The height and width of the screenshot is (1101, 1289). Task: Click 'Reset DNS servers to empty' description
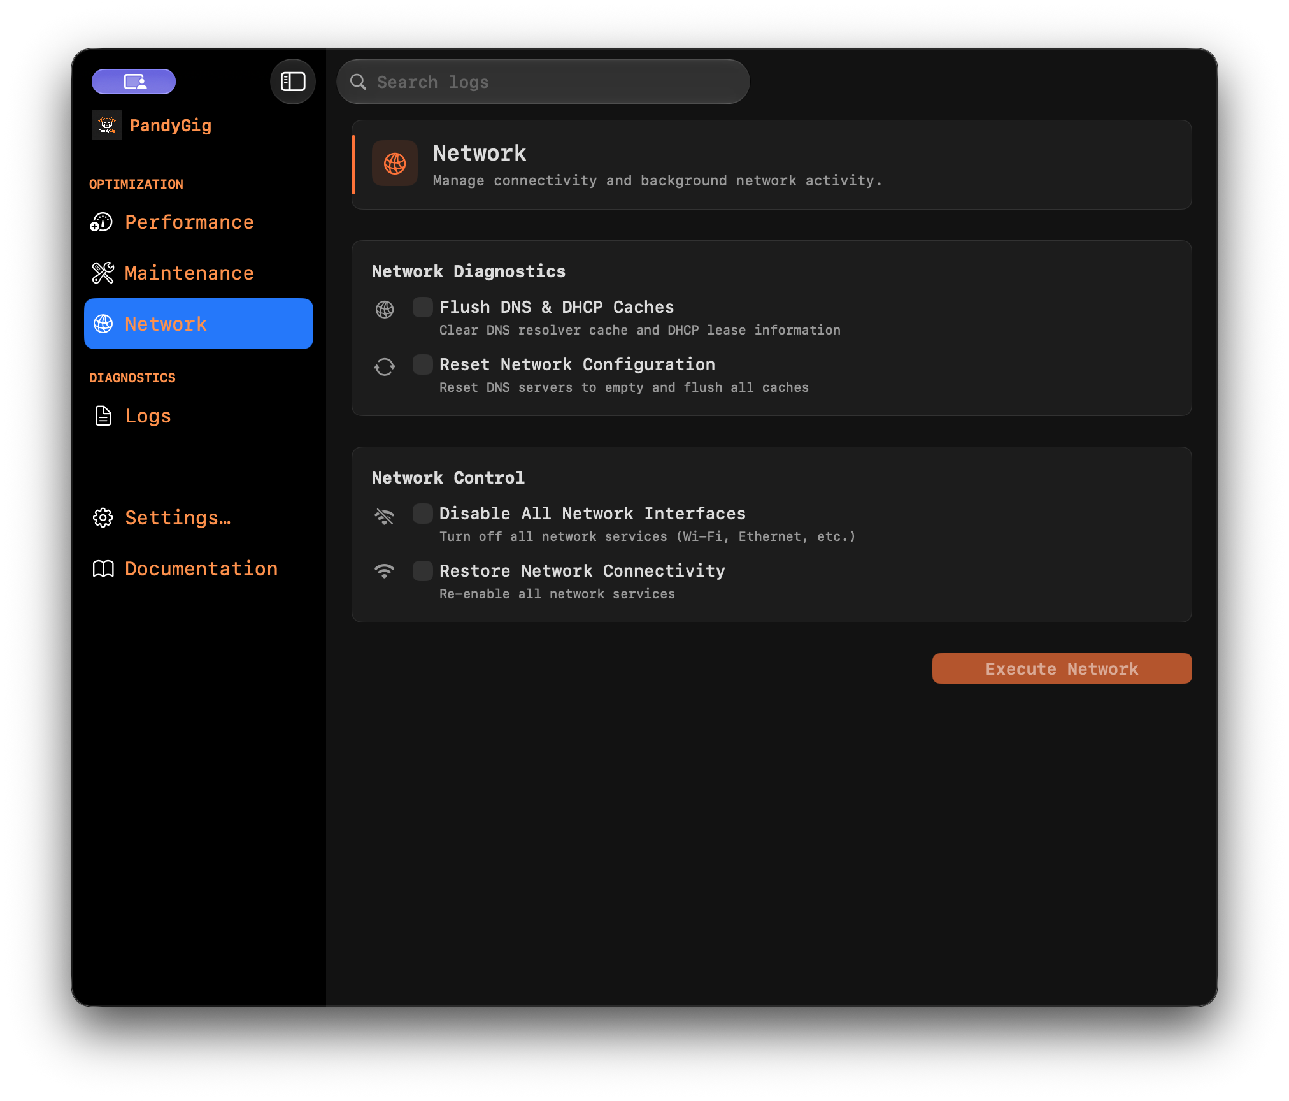[624, 387]
